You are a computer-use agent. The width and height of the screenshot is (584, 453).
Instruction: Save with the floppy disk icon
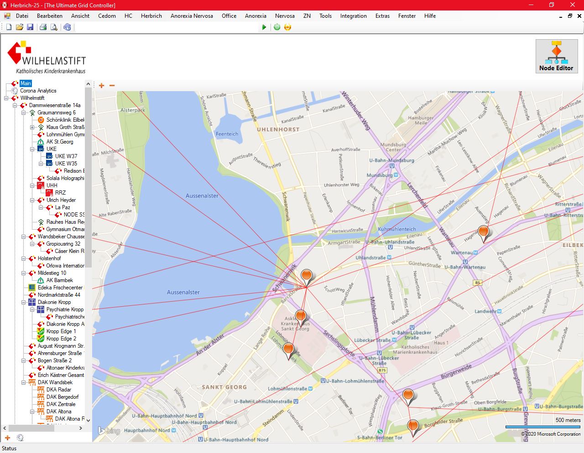[30, 27]
